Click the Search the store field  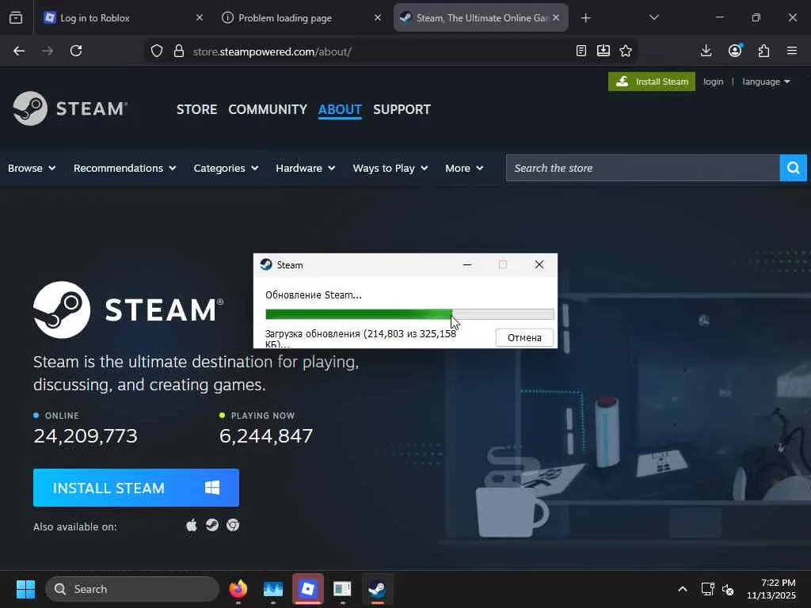642,168
